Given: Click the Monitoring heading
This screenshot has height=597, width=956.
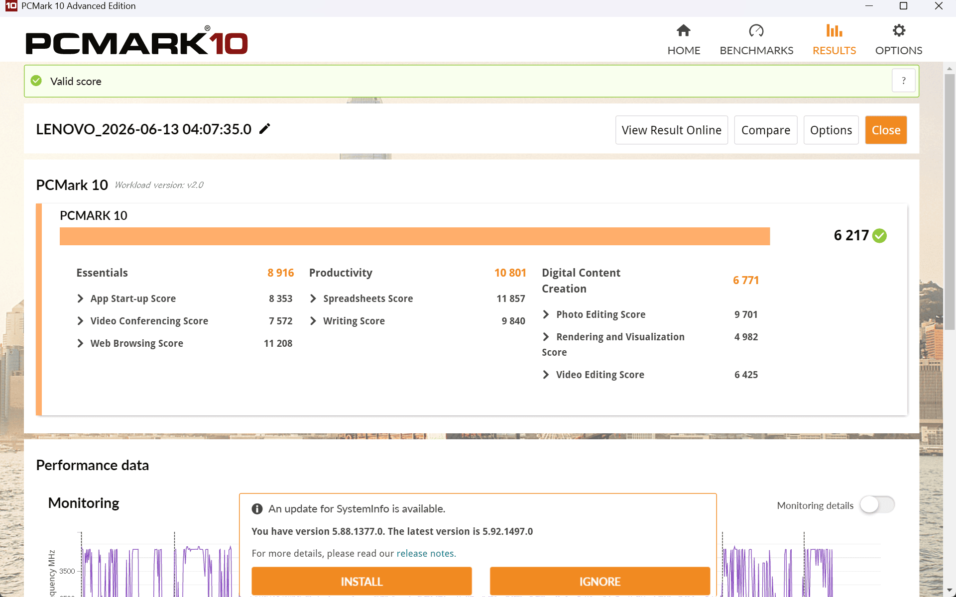Looking at the screenshot, I should pos(84,503).
